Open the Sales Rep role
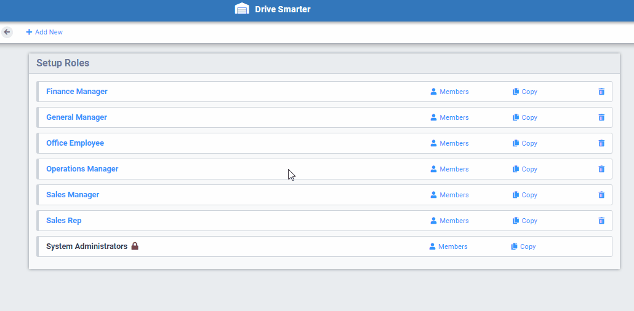Image resolution: width=634 pixels, height=311 pixels. point(63,221)
